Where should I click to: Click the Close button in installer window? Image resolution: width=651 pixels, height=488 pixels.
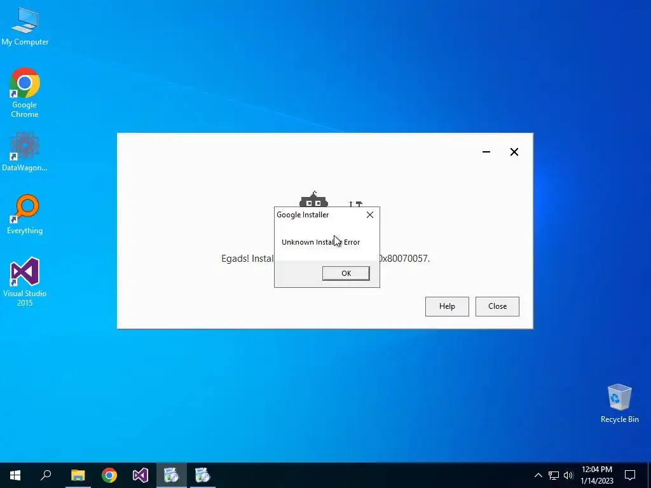point(497,306)
